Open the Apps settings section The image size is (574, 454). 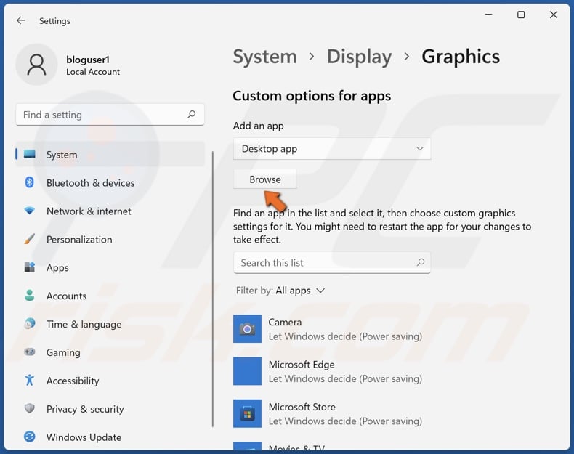pos(57,268)
